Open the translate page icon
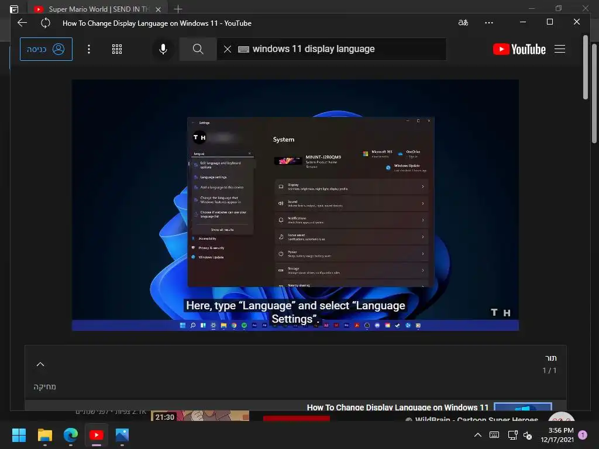Screen dimensions: 599x449 pyautogui.click(x=463, y=23)
